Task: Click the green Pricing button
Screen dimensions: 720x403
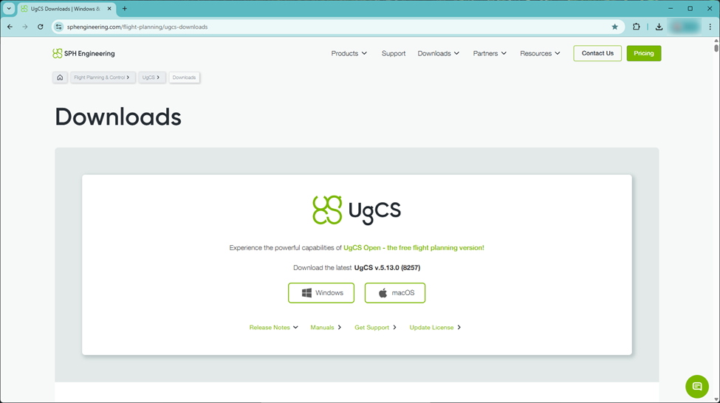Action: pos(644,53)
